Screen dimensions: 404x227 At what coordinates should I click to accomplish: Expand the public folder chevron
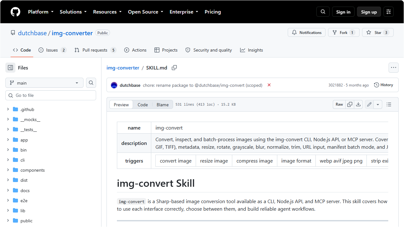8,221
